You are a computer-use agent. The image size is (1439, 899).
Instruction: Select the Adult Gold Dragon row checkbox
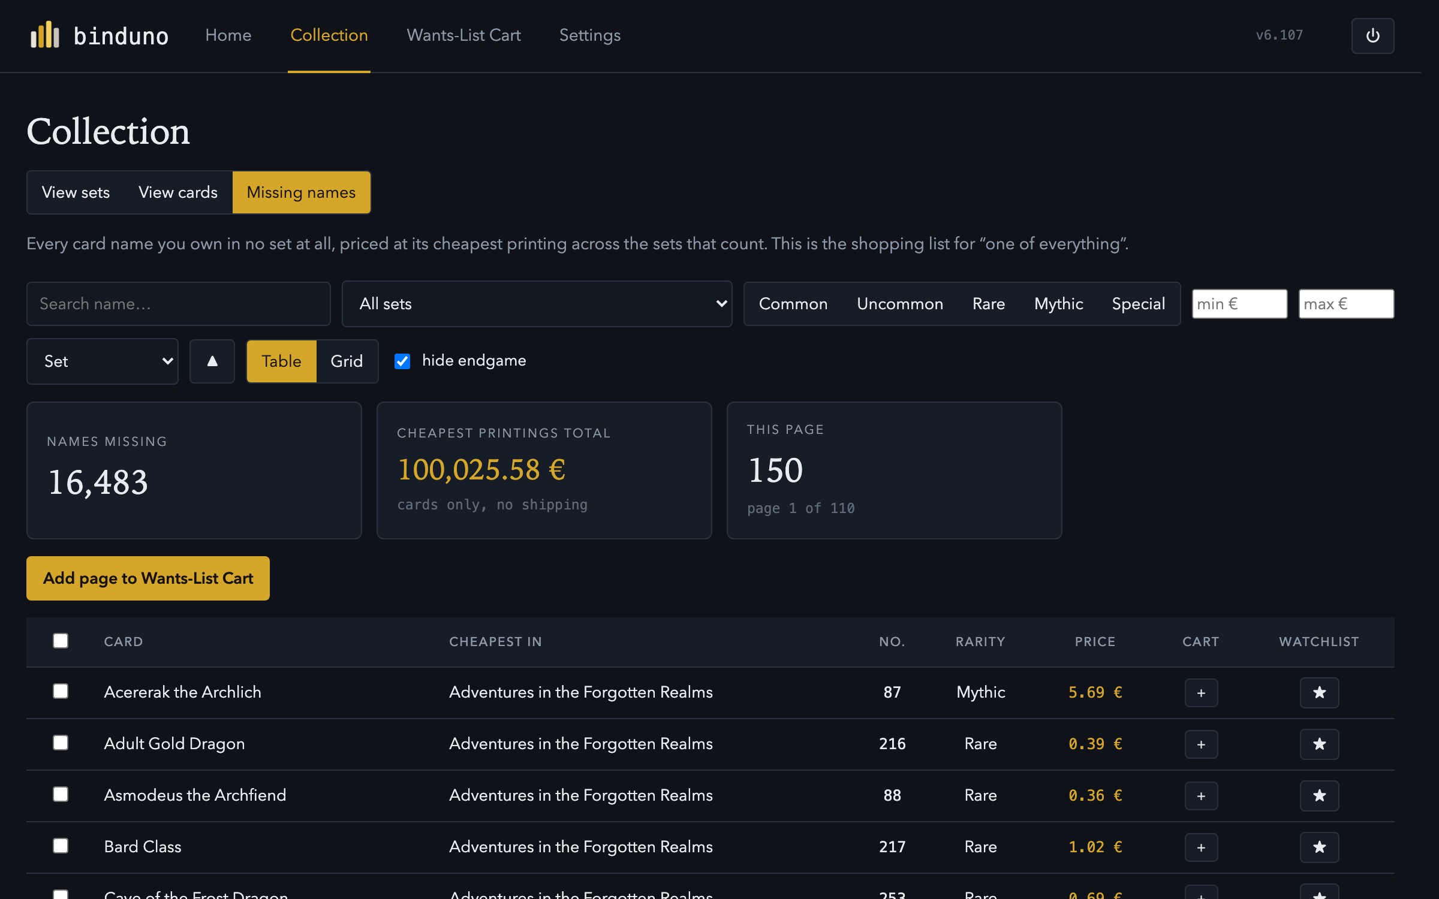coord(61,743)
